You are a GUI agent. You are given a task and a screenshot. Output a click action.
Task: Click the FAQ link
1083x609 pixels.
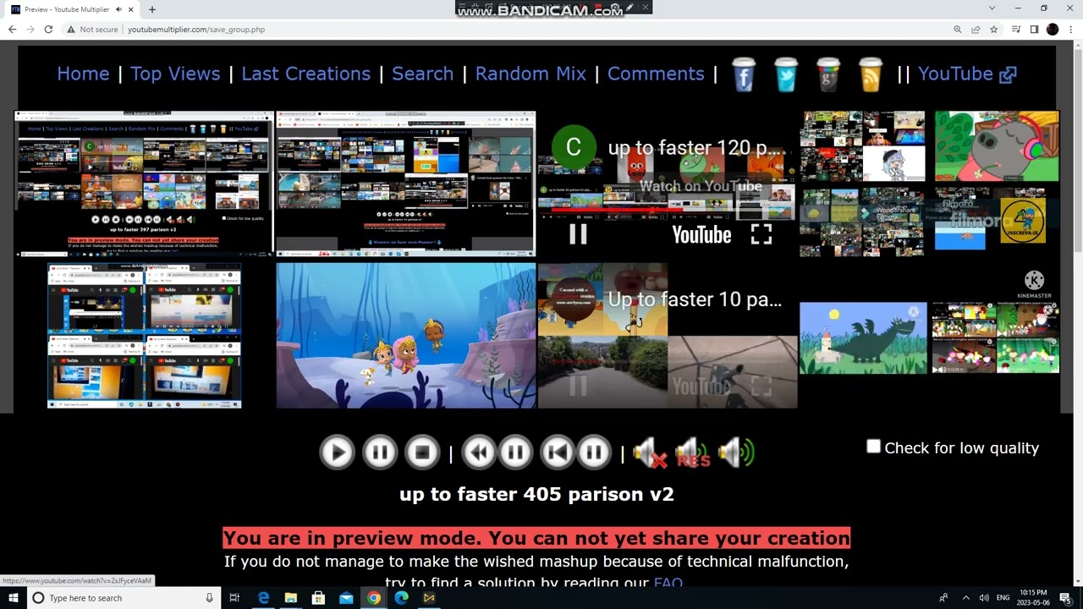(x=668, y=583)
